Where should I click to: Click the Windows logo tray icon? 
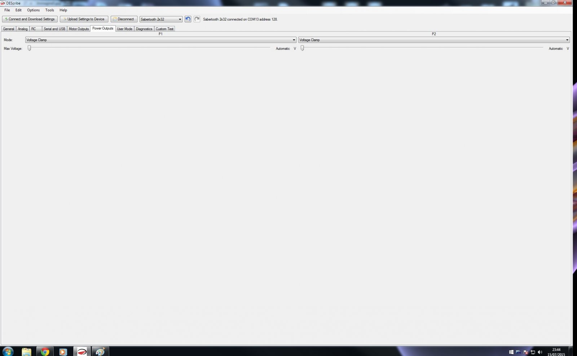pos(511,352)
